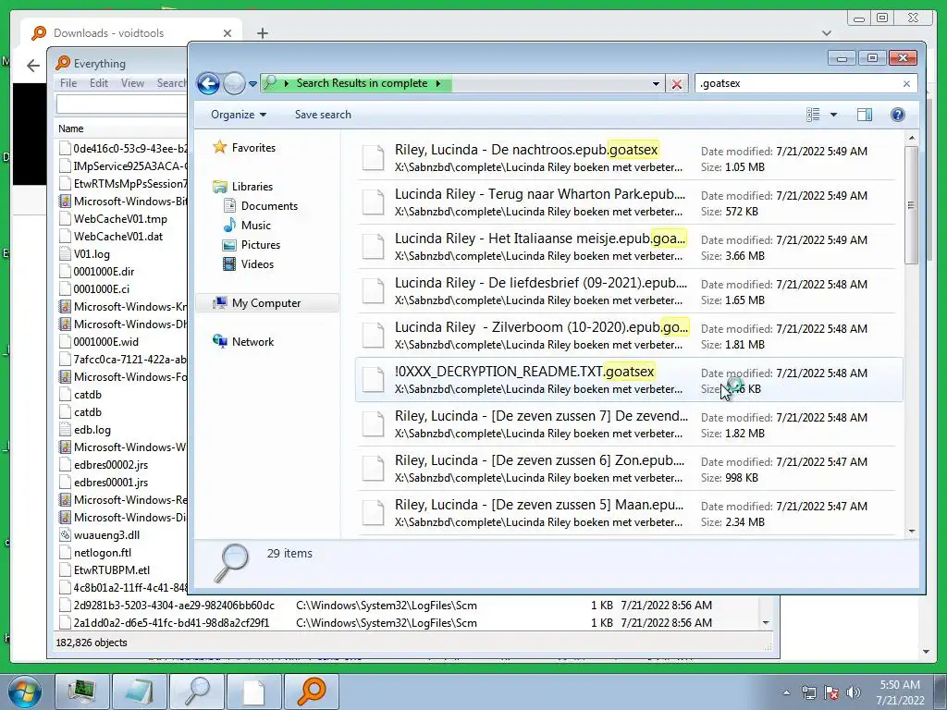Click the Forward arrow in Explorer window
947x710 pixels.
click(x=234, y=83)
